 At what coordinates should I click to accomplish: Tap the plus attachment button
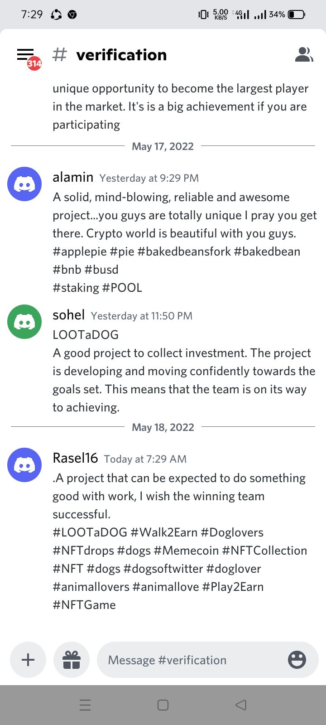point(28,660)
